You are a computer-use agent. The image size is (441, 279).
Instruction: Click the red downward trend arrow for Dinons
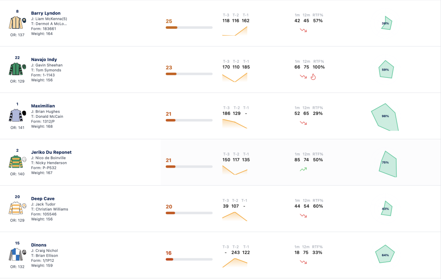point(303,262)
